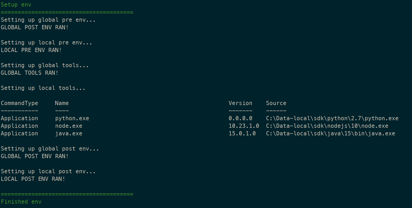
Task: Click the 'Source' column header
Action: 276,103
